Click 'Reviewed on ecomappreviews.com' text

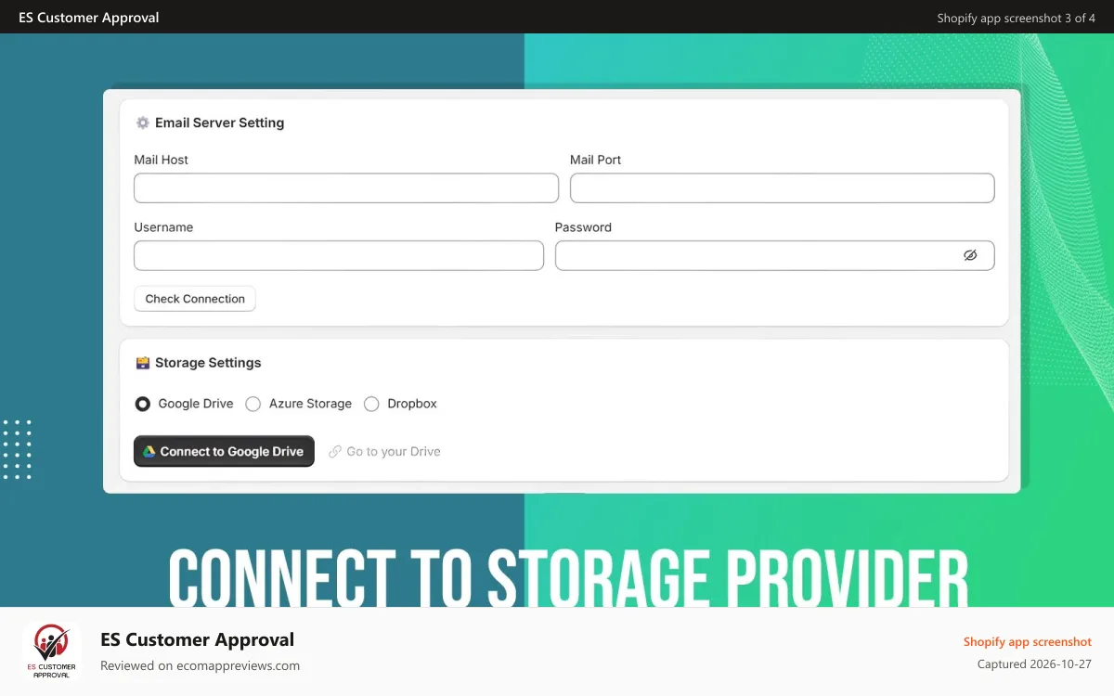(x=200, y=665)
